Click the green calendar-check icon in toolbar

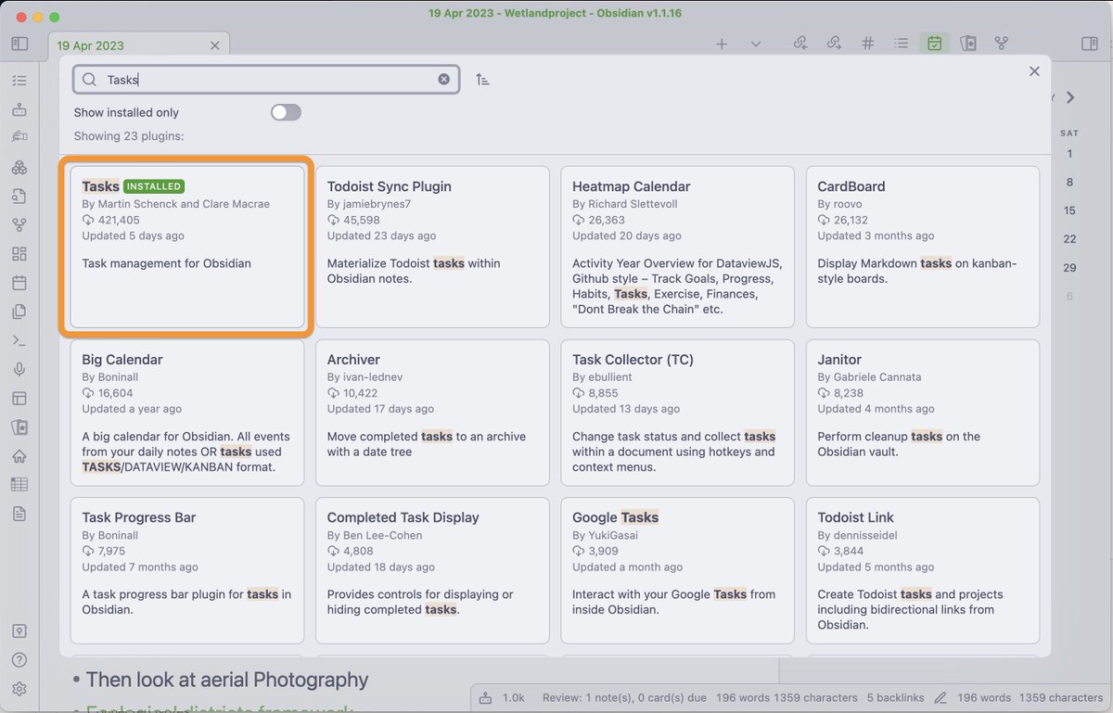click(934, 44)
